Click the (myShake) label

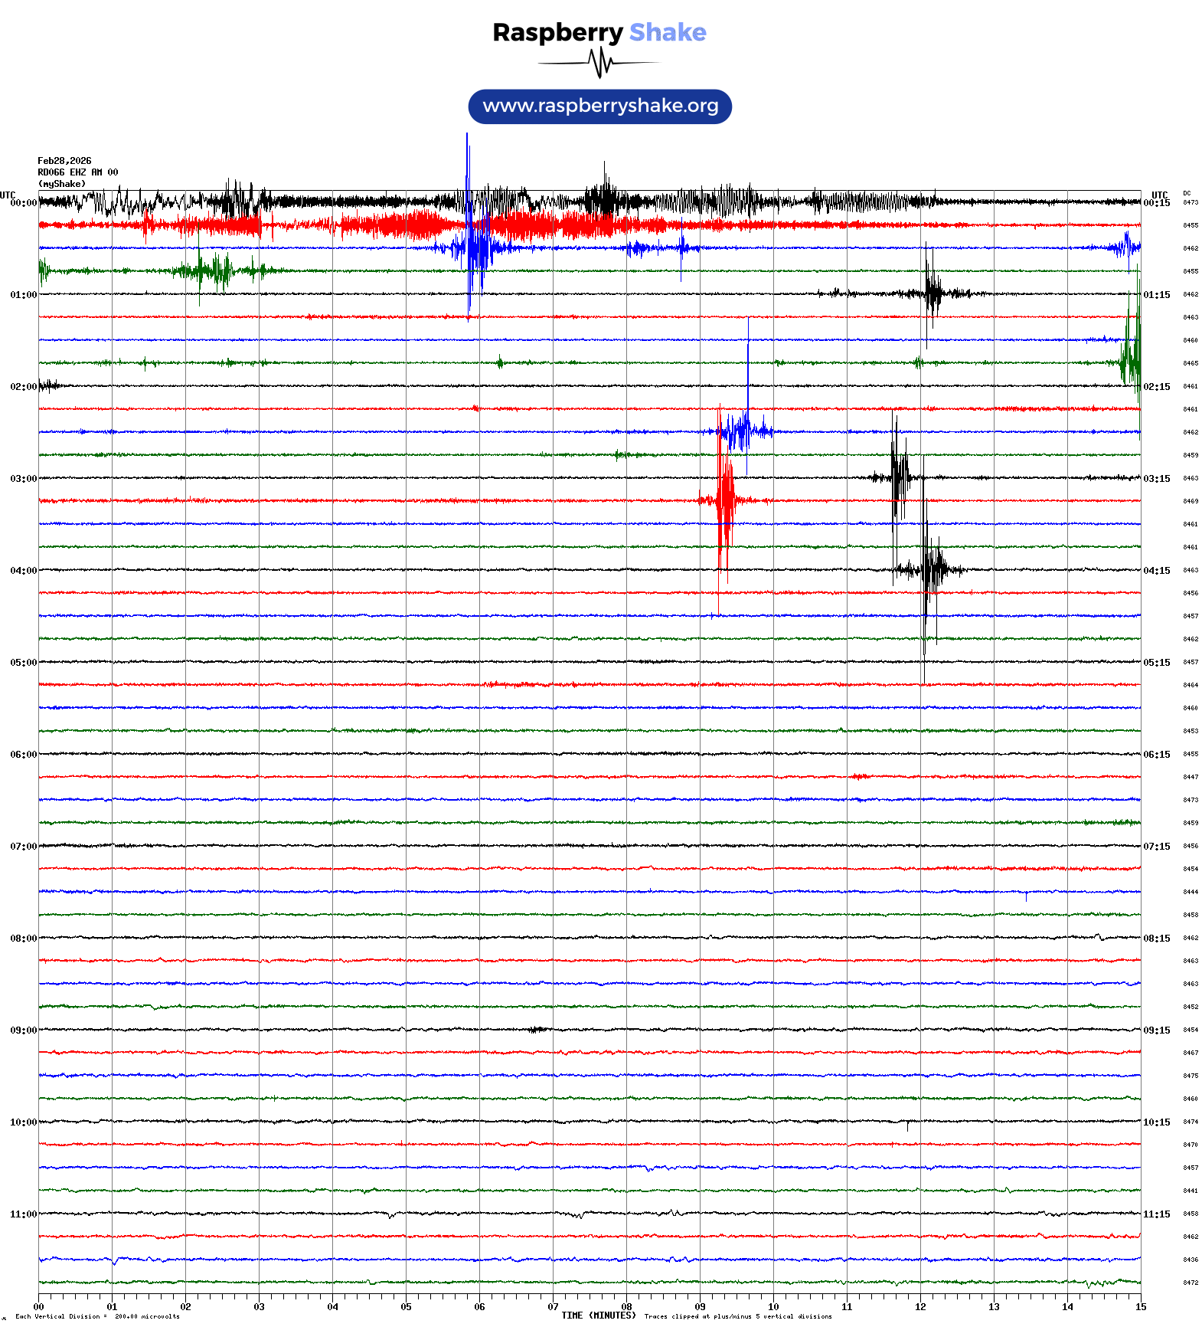pos(61,184)
